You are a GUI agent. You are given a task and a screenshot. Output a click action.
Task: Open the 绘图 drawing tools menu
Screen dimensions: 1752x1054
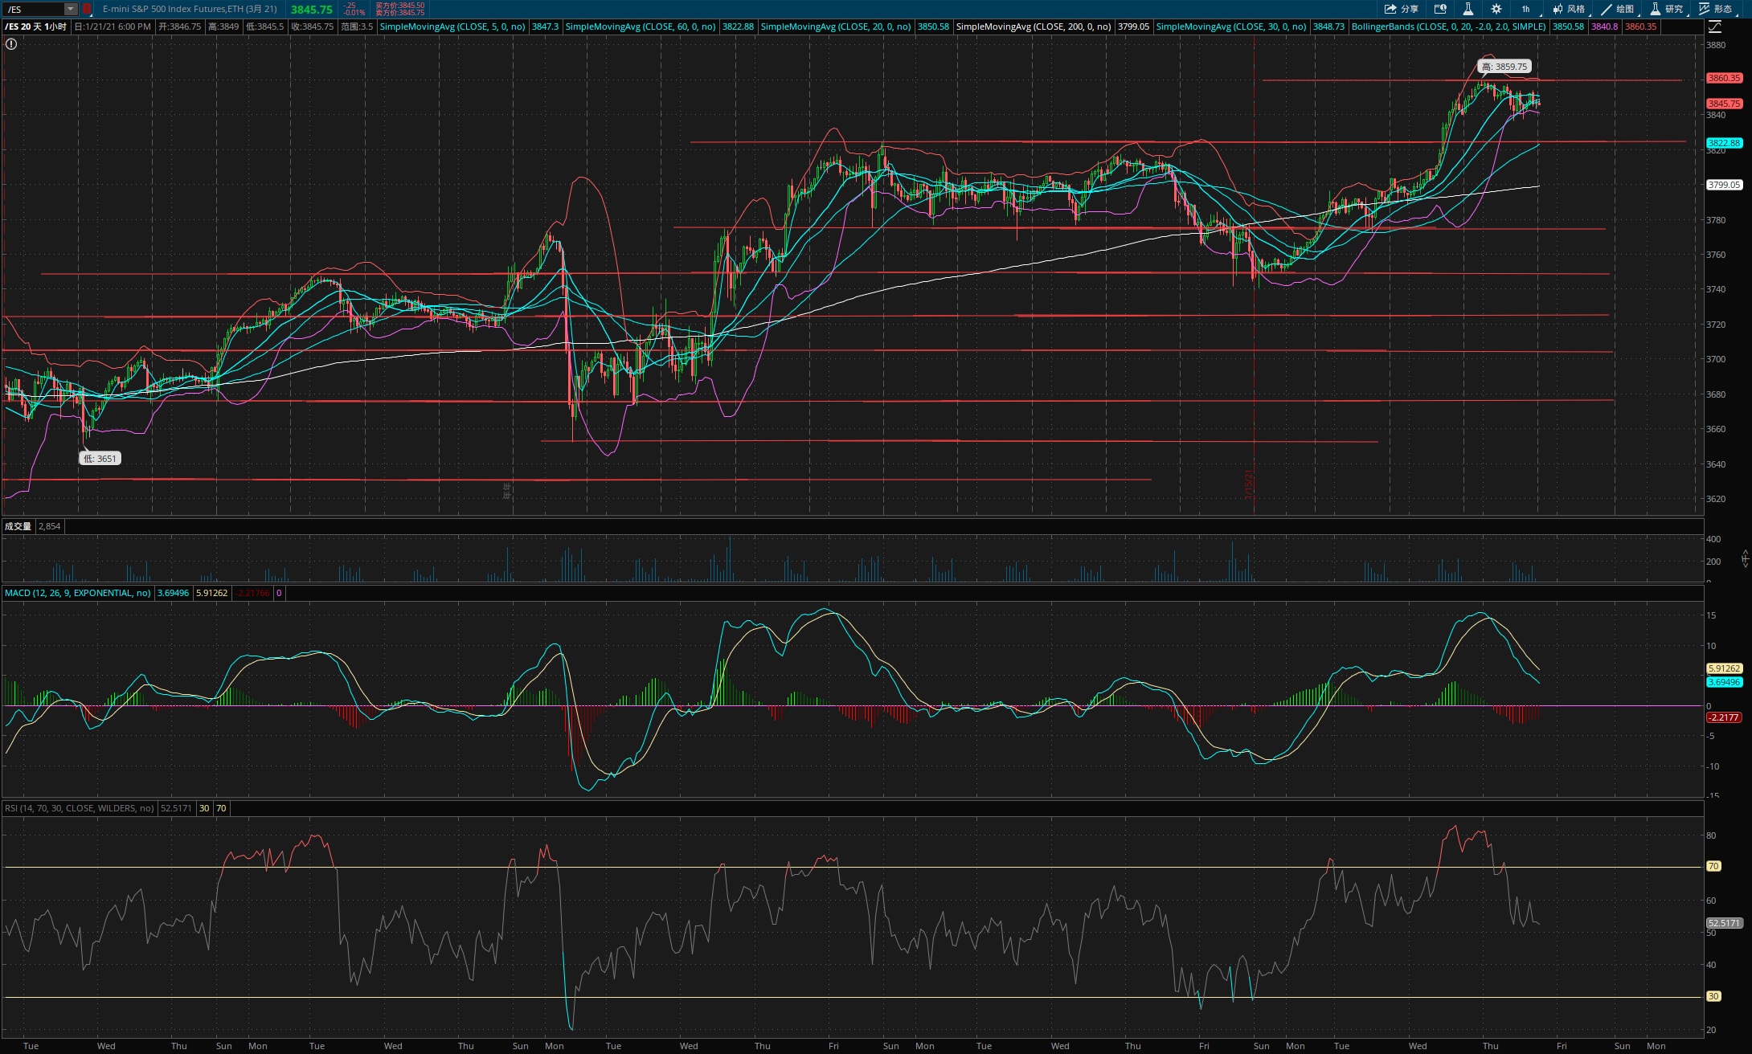click(x=1617, y=9)
